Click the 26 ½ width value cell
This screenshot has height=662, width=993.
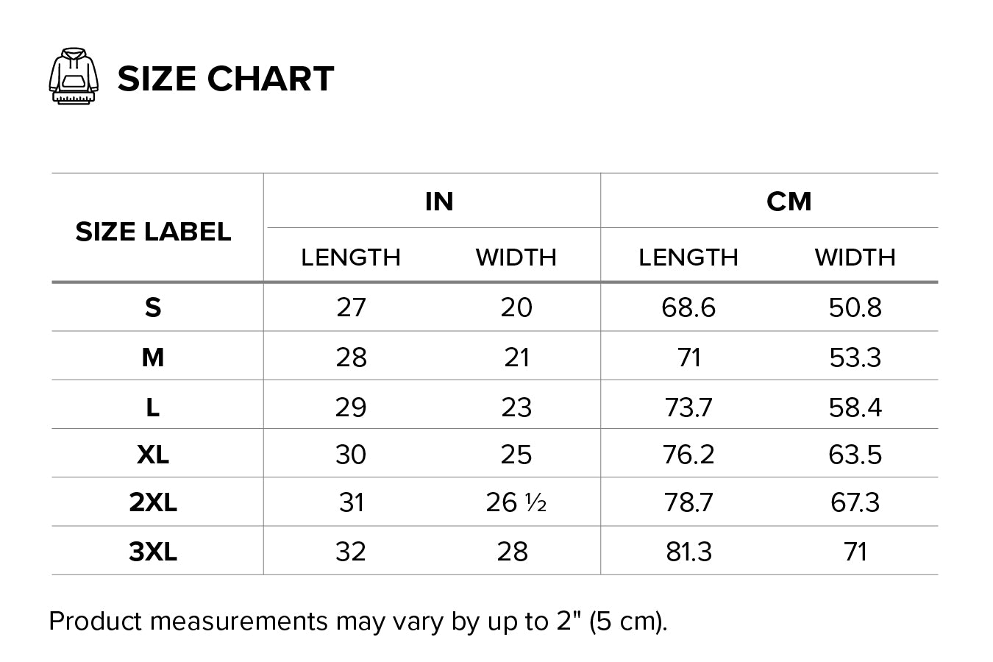coord(516,502)
